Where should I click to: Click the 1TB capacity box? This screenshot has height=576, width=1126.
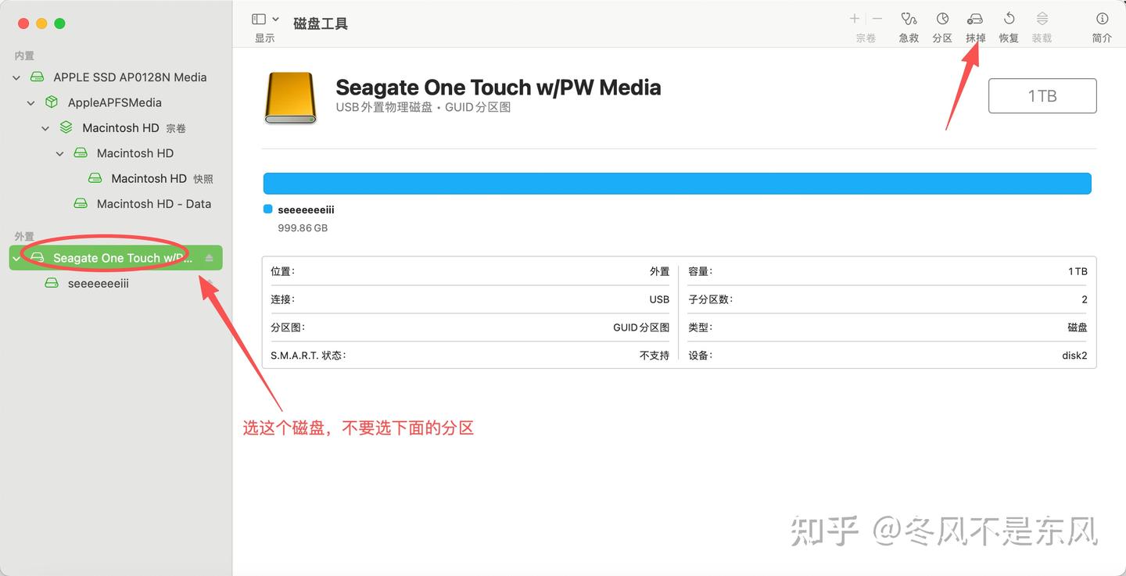(1042, 96)
